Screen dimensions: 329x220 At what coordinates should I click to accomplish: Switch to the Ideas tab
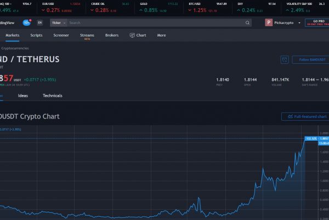pos(23,96)
